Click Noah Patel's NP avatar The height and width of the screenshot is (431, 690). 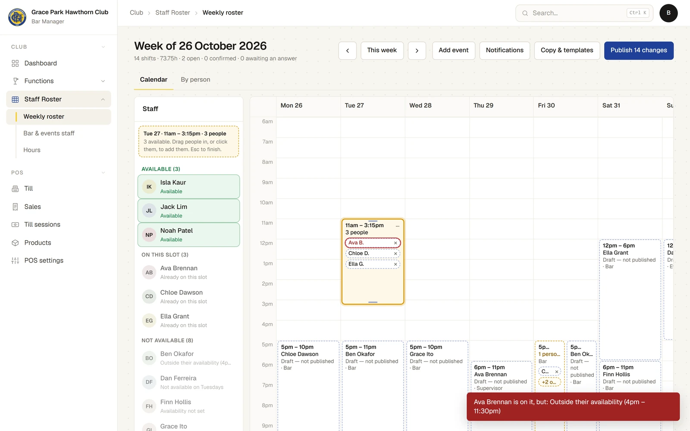149,235
